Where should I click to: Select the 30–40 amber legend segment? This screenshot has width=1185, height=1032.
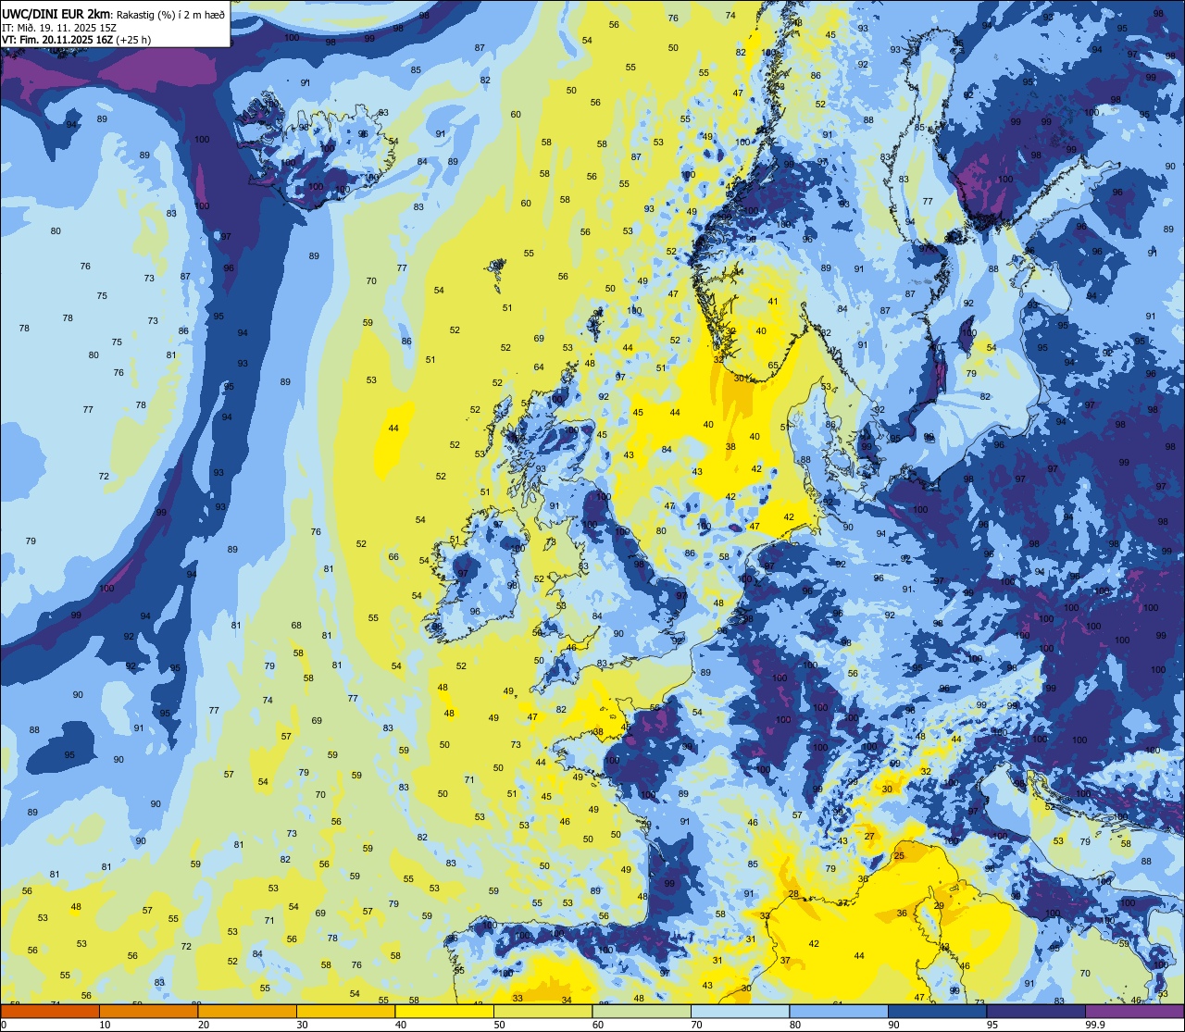coord(346,1012)
